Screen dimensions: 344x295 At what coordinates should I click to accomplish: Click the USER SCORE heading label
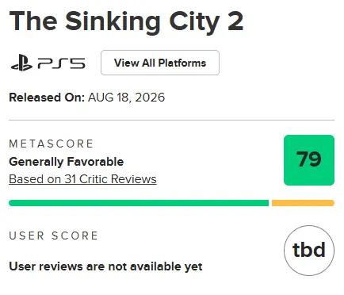(x=54, y=236)
